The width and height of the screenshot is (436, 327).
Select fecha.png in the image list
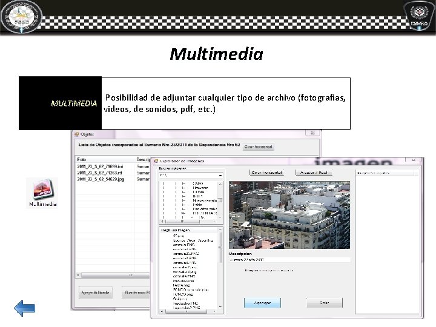click(x=181, y=285)
